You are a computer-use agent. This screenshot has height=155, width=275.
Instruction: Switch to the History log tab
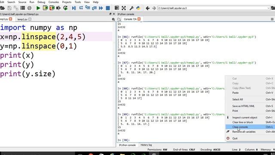coord(146,145)
